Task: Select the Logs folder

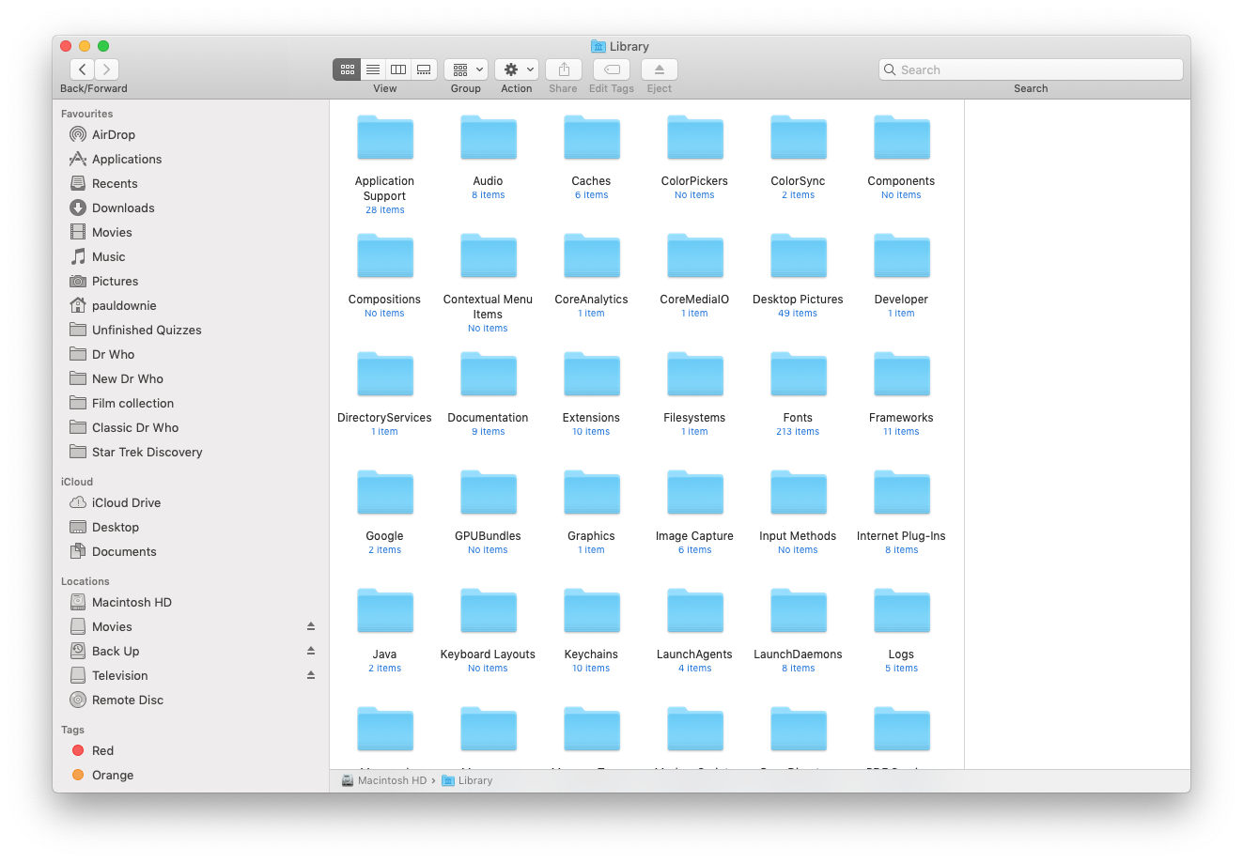Action: pyautogui.click(x=902, y=611)
